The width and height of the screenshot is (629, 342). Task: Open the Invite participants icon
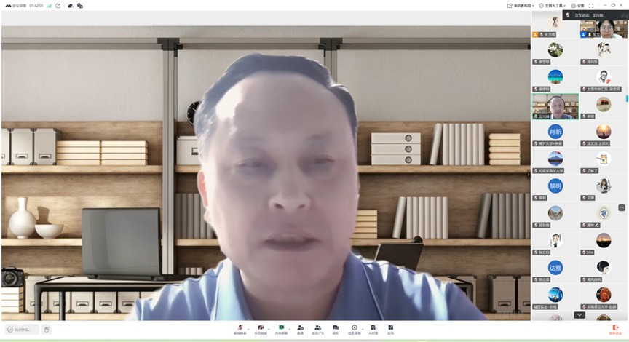click(x=299, y=328)
